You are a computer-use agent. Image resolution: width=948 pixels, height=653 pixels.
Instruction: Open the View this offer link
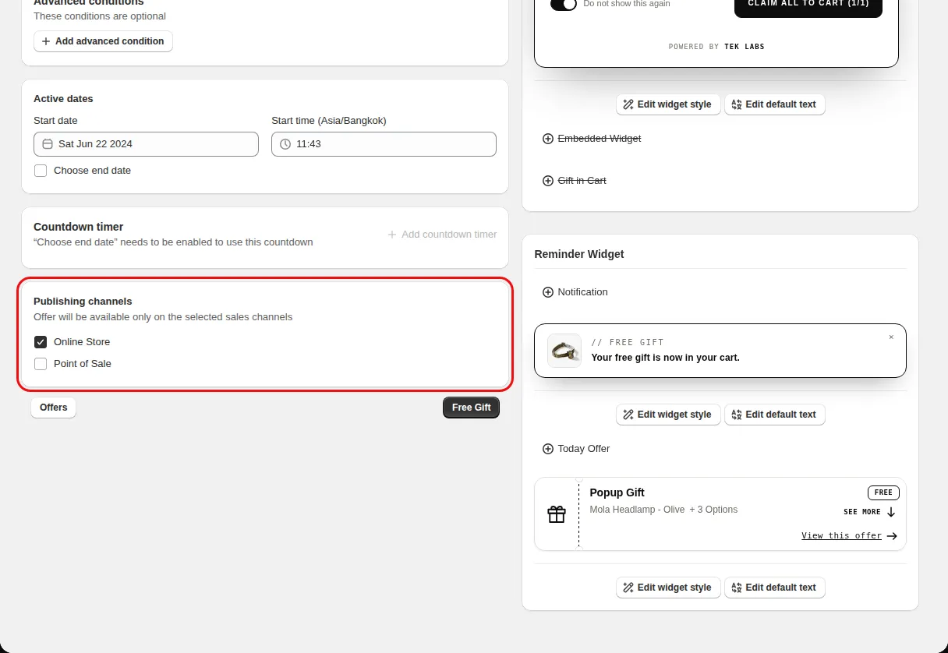click(x=850, y=536)
